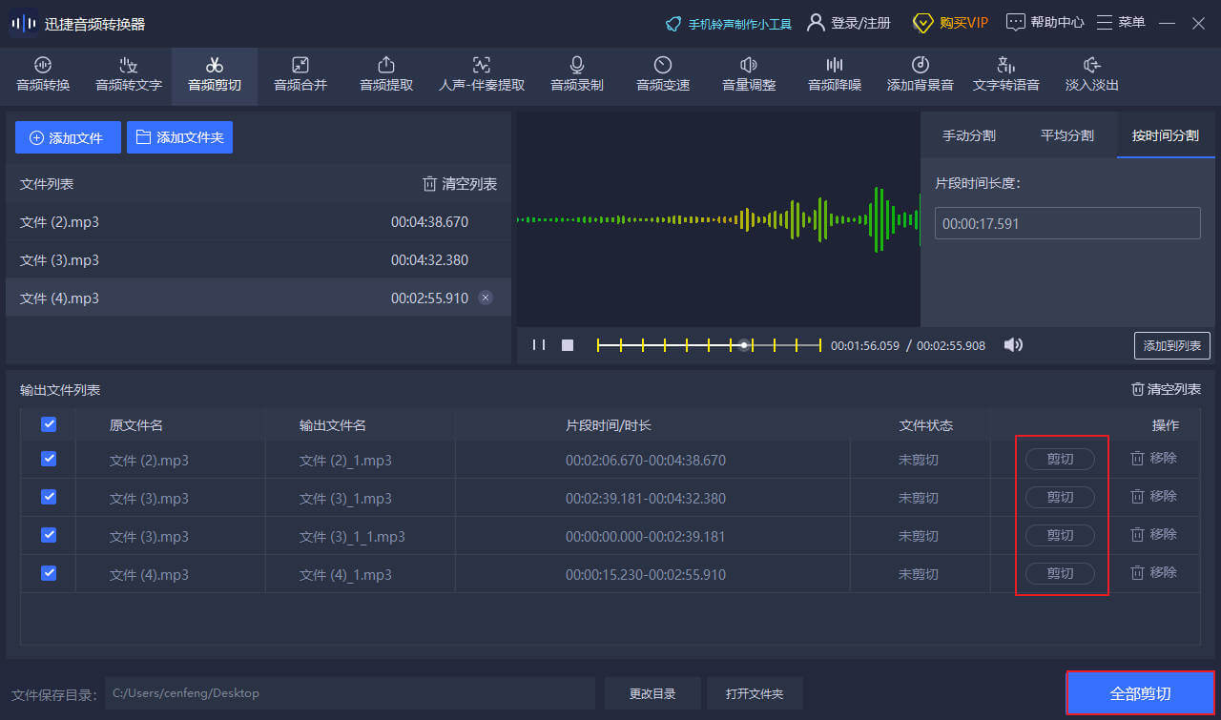
Task: Uncheck the 文件 (2)_1.mp3 output row
Action: coord(49,459)
